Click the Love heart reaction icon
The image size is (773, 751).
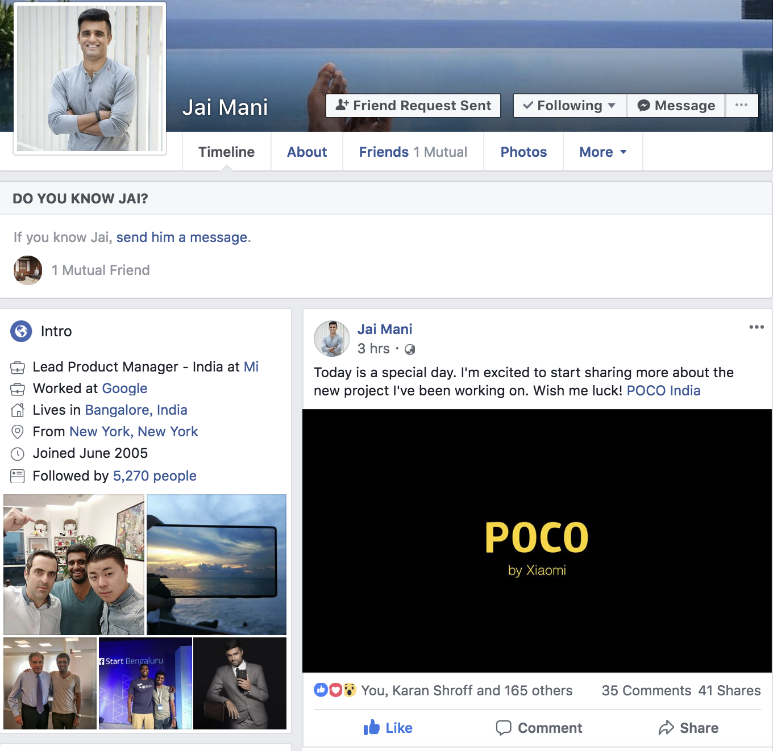(335, 690)
